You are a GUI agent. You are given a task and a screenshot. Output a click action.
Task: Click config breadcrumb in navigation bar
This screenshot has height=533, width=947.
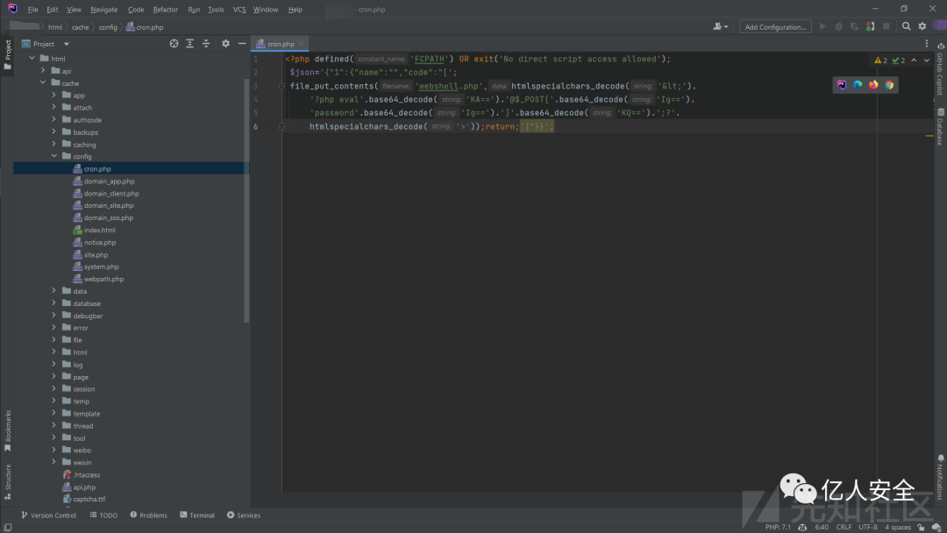[108, 27]
